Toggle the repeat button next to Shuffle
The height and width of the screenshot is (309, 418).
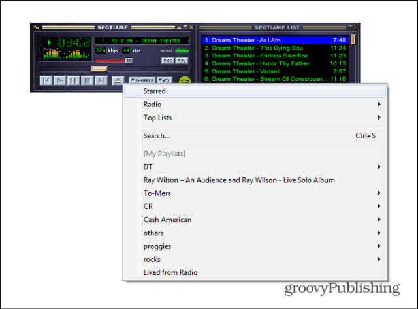pos(165,80)
